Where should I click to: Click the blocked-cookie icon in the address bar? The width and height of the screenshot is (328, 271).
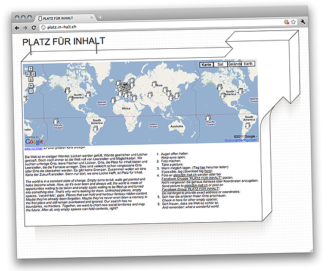pos(286,21)
